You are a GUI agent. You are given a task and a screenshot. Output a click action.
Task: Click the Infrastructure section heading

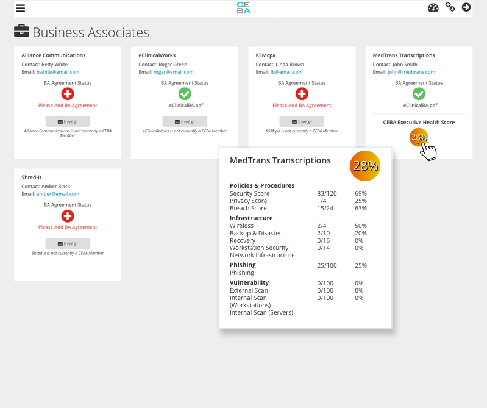[x=251, y=218]
